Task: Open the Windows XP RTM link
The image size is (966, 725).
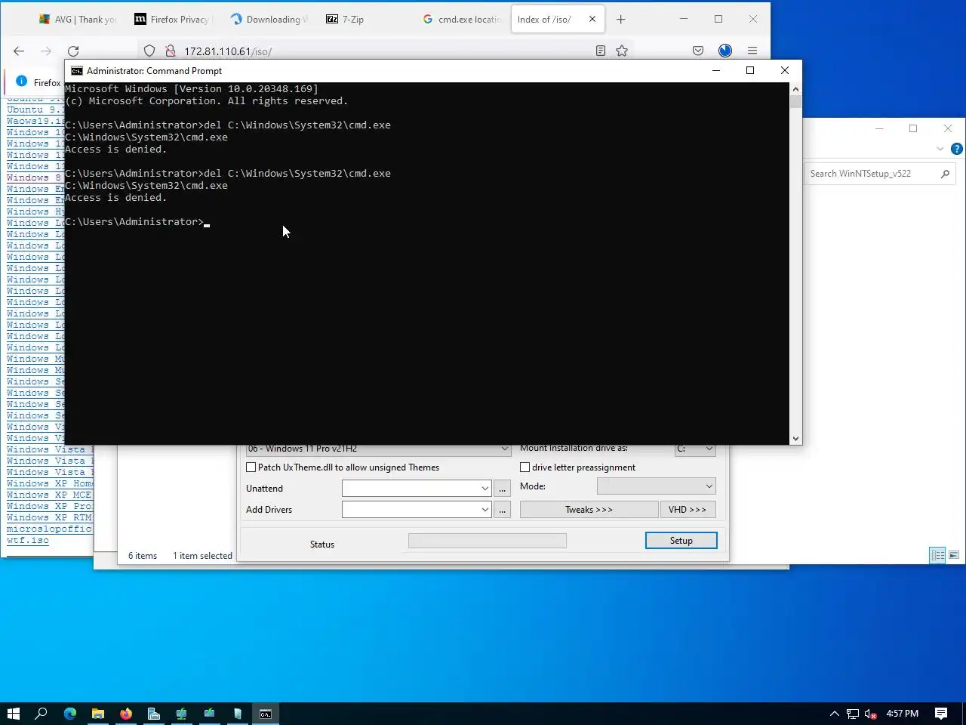Action: click(49, 518)
